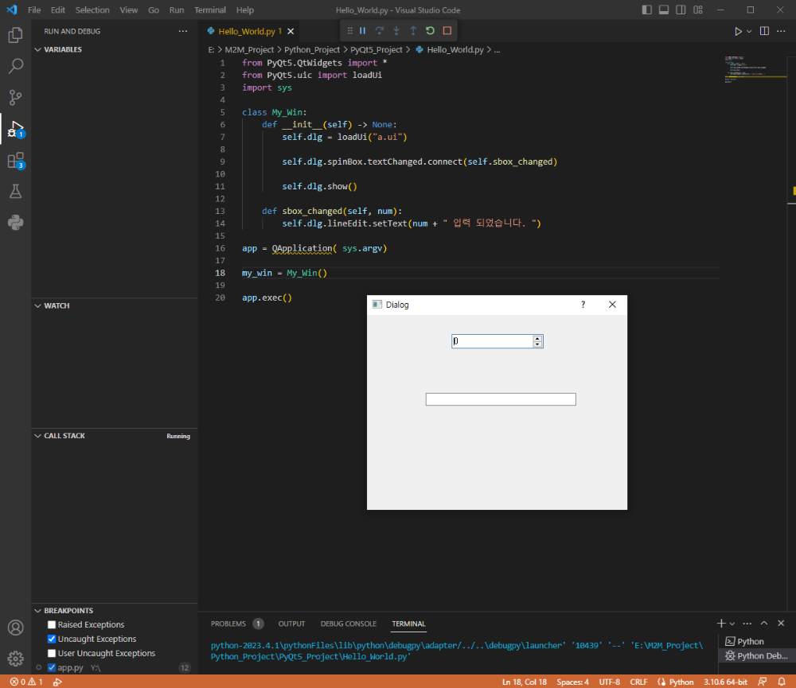This screenshot has height=688, width=796.
Task: Restart debugging with green arrow
Action: tap(430, 30)
